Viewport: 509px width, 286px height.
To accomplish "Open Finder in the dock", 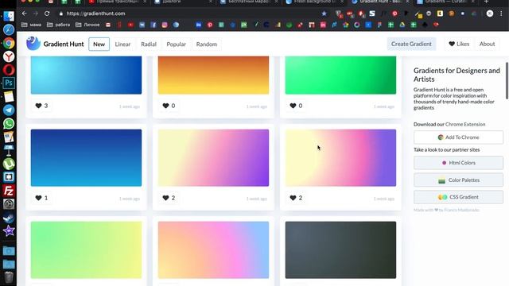I will tap(9, 16).
